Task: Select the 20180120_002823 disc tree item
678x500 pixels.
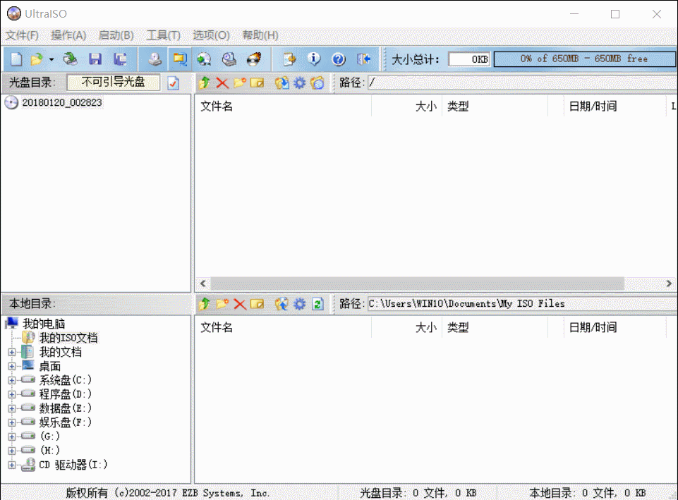Action: pyautogui.click(x=62, y=102)
